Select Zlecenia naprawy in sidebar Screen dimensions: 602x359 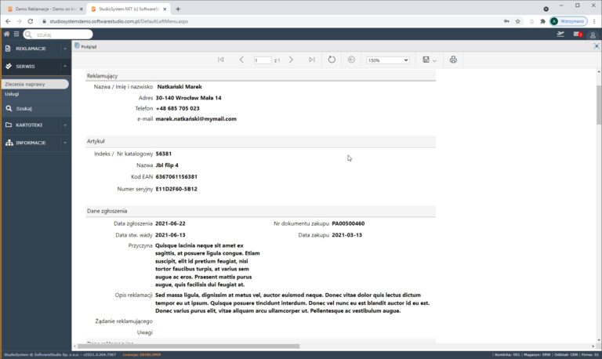tap(24, 83)
